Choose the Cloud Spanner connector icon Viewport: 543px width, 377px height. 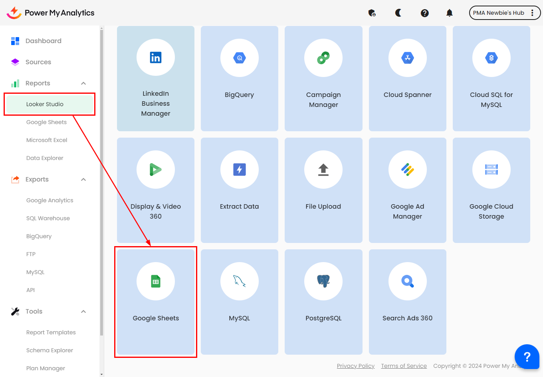(407, 58)
